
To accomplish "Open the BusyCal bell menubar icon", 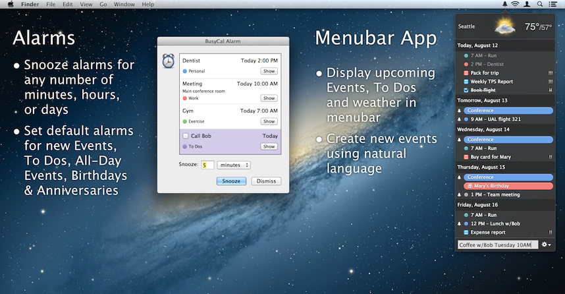I will pos(505,4).
